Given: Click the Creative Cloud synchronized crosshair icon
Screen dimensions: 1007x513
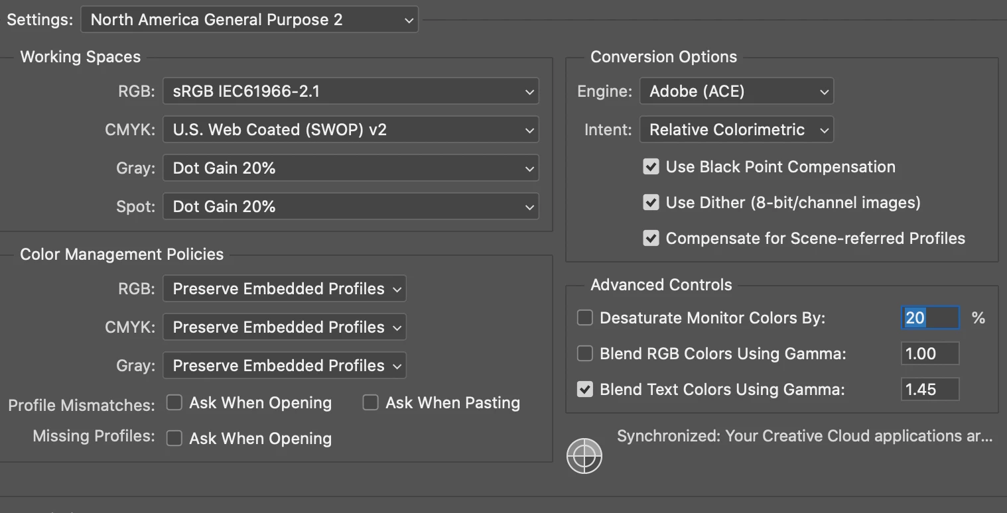Looking at the screenshot, I should pyautogui.click(x=584, y=456).
